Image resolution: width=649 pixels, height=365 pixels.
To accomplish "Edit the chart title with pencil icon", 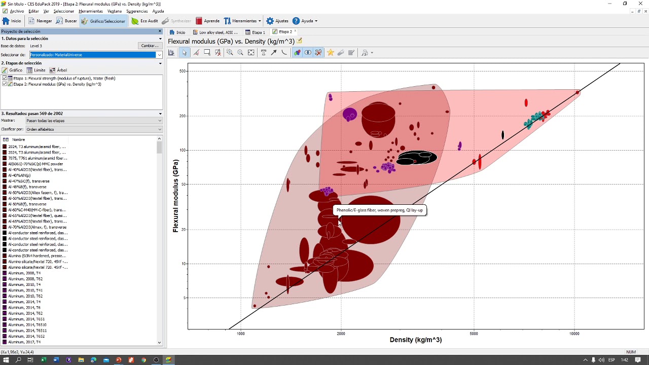I will (300, 41).
